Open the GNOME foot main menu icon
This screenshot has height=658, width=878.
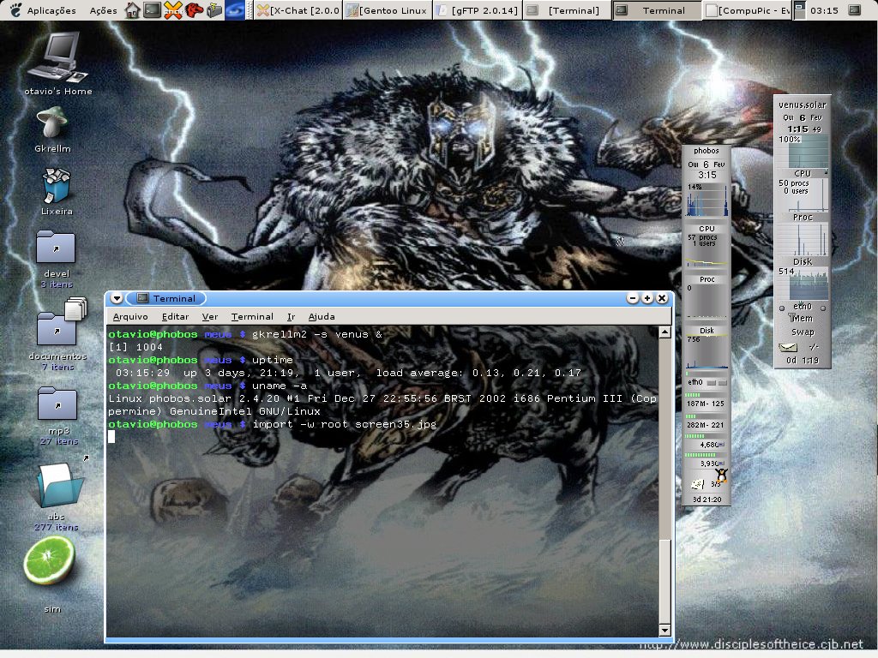[x=15, y=10]
